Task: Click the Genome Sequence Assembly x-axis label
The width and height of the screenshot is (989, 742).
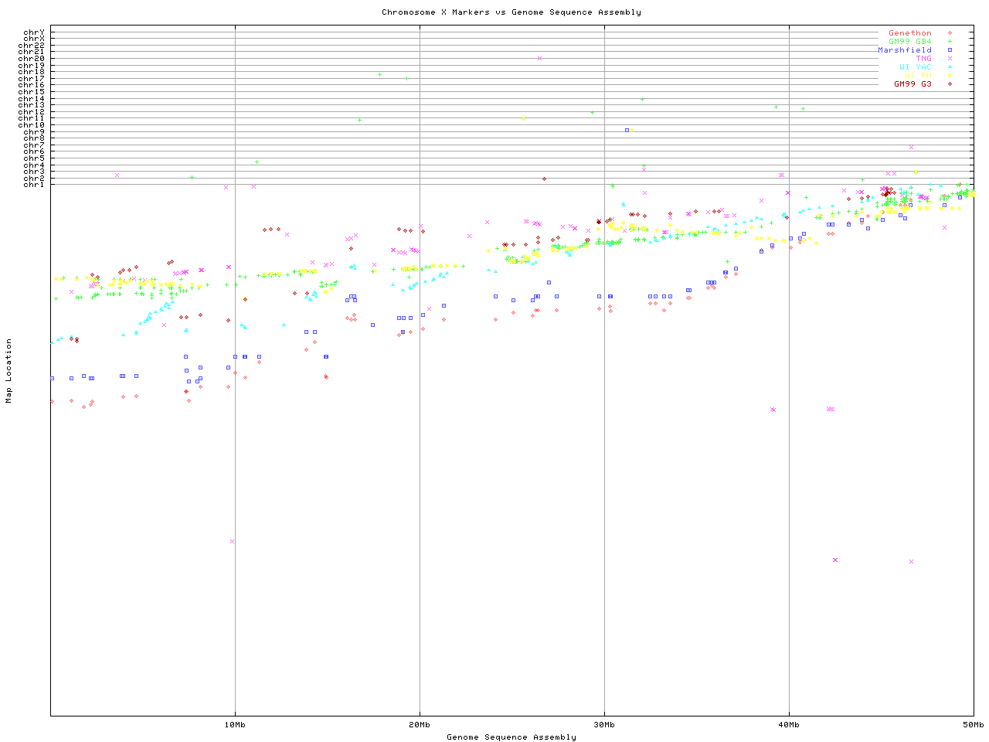Action: (x=511, y=737)
